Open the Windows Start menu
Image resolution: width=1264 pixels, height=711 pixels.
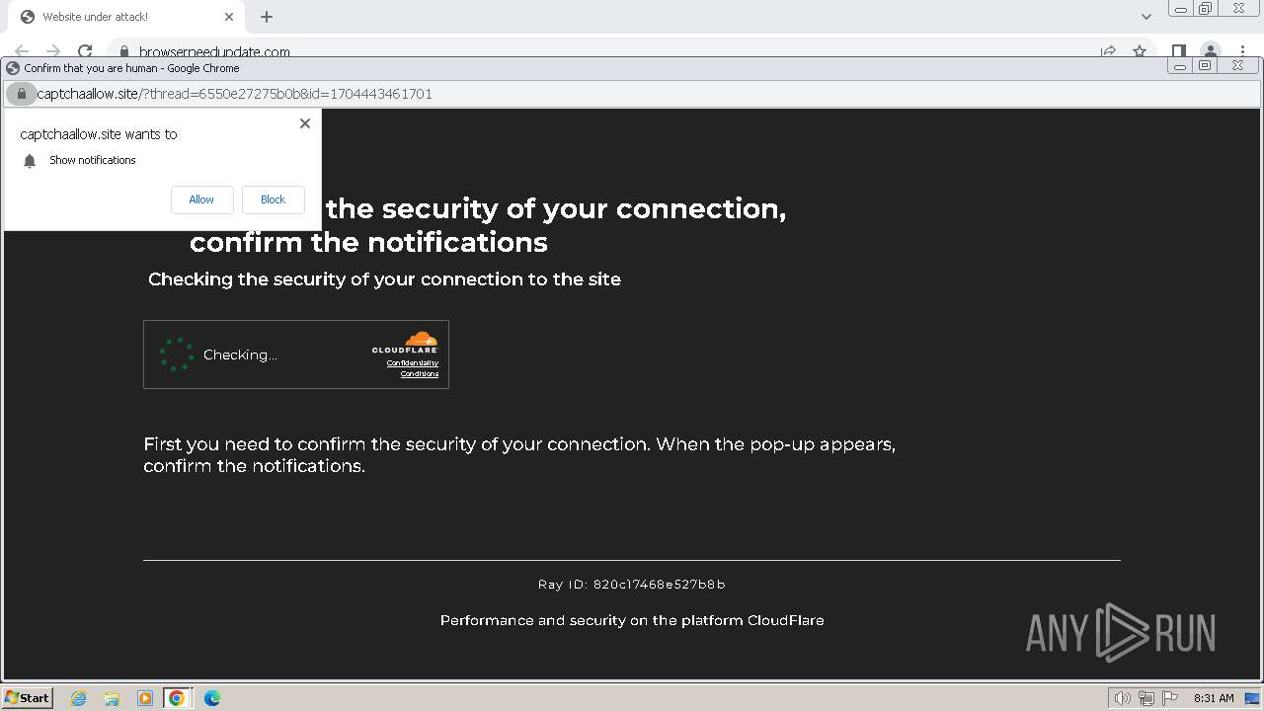coord(27,698)
